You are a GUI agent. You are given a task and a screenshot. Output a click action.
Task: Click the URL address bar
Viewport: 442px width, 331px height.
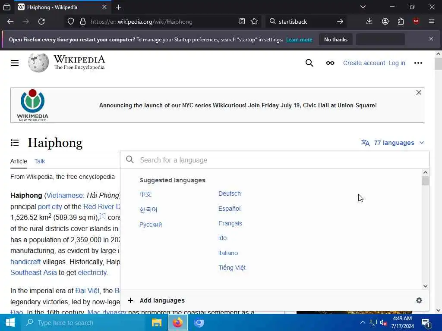click(162, 22)
